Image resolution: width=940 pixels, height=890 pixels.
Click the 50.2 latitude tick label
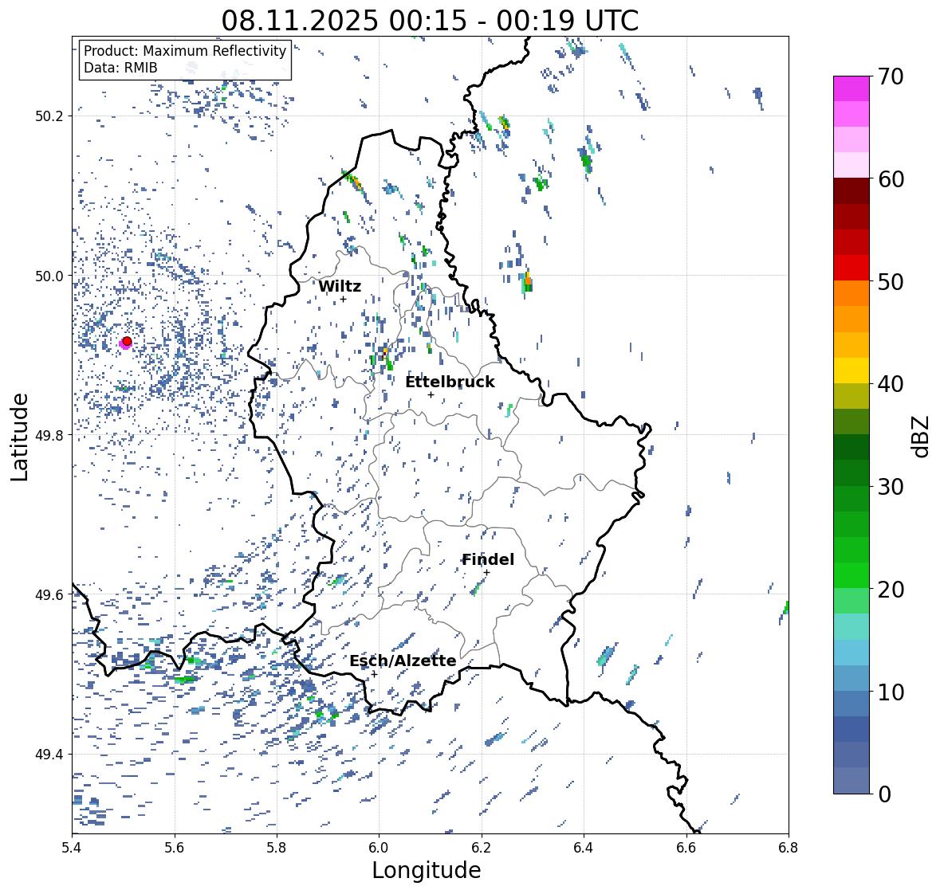pyautogui.click(x=49, y=116)
